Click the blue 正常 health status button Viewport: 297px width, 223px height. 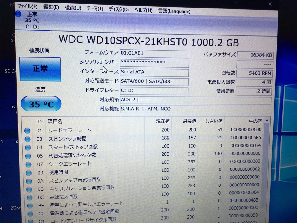coord(40,69)
